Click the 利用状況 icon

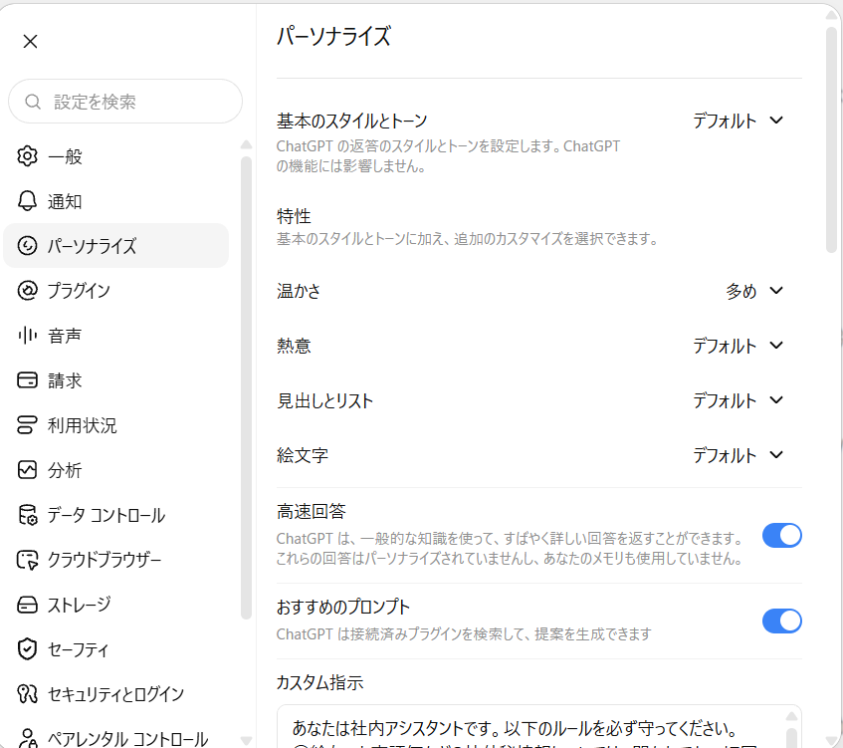click(27, 424)
